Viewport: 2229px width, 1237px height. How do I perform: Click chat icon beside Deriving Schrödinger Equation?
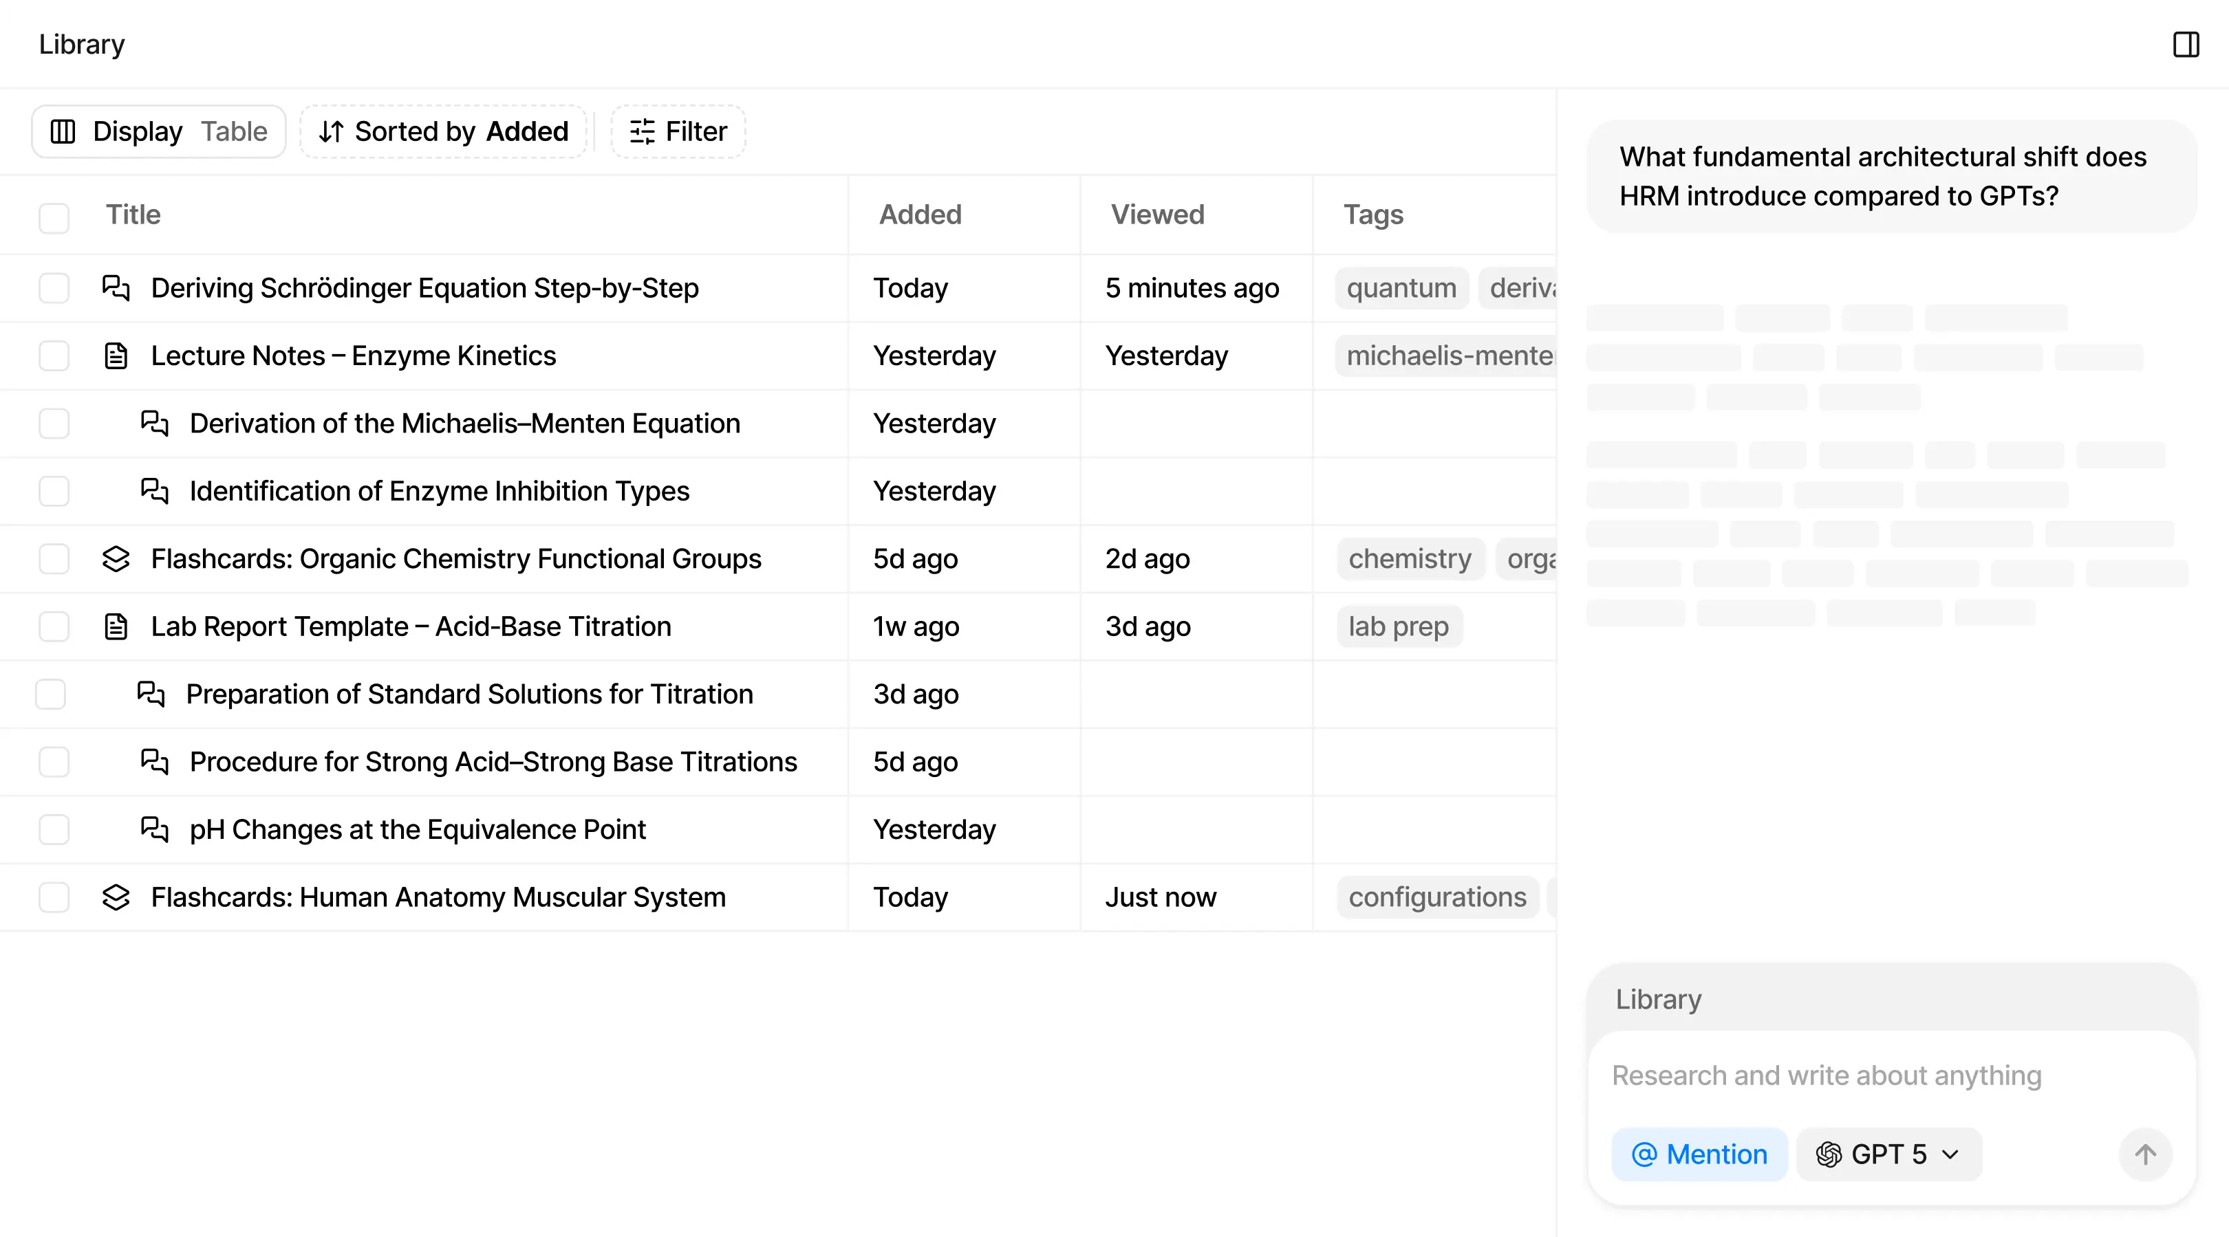coord(116,288)
